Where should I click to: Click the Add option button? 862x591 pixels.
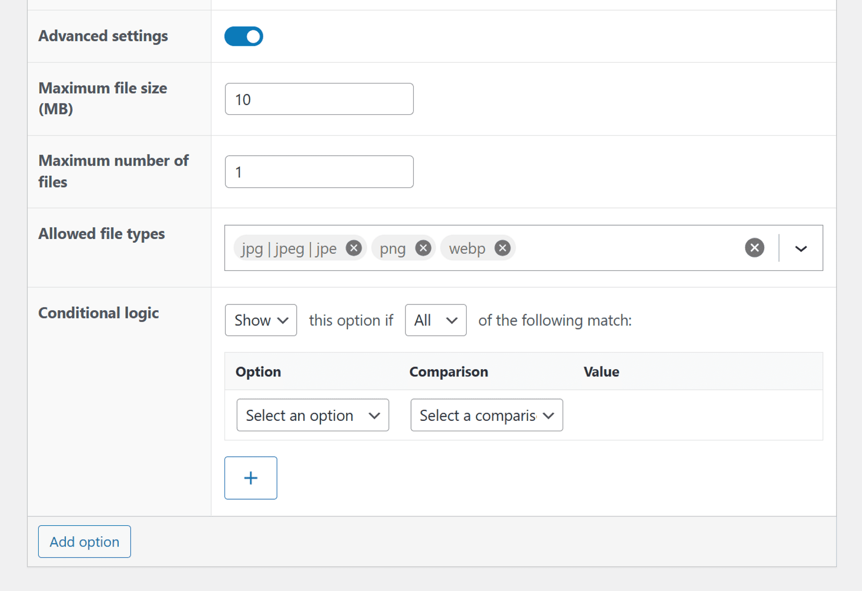(84, 541)
